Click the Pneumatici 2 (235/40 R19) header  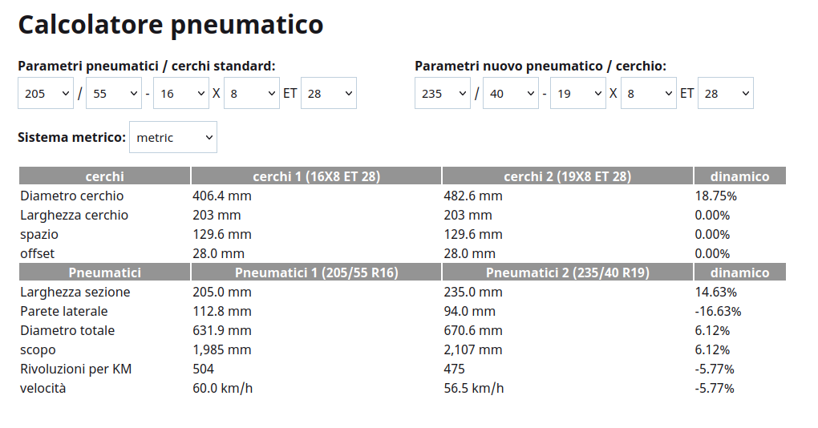568,273
